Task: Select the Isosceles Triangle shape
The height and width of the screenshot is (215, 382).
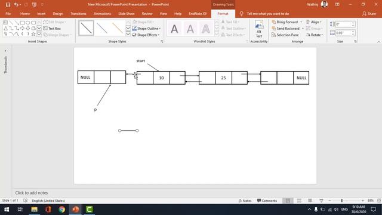Action: (5, 28)
